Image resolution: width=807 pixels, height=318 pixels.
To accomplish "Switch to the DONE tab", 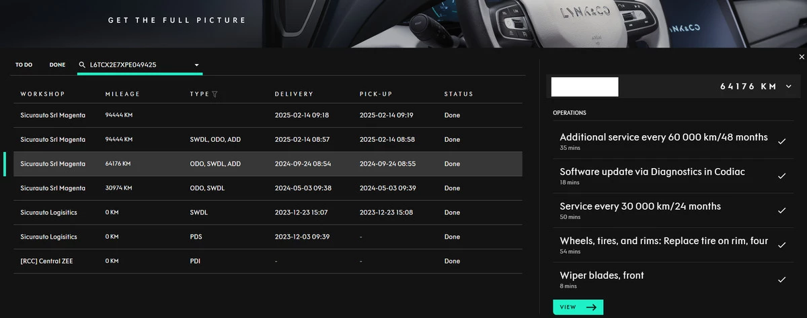I will pos(57,65).
